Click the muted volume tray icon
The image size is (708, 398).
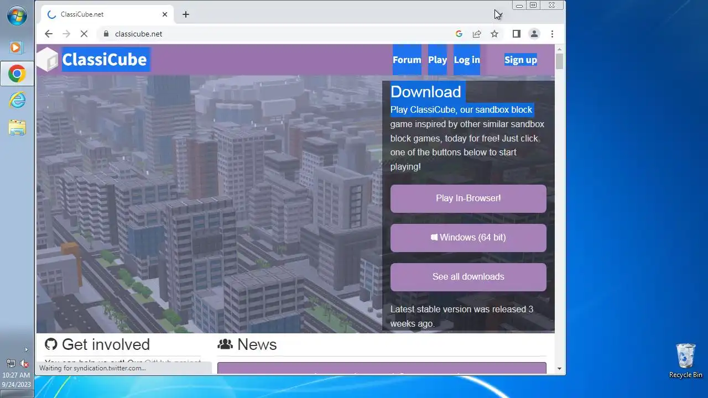point(24,363)
